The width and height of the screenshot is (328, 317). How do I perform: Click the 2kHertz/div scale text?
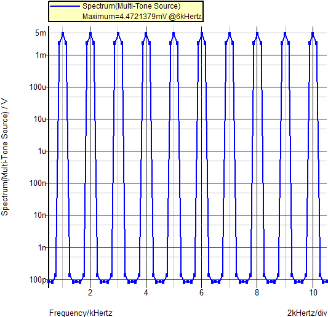tap(307, 313)
